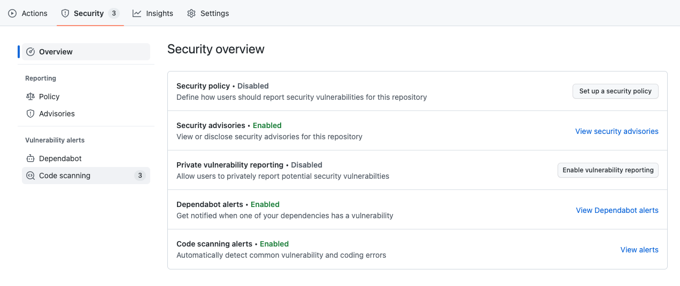Click the Settings gear icon
This screenshot has width=680, height=286.
point(191,13)
